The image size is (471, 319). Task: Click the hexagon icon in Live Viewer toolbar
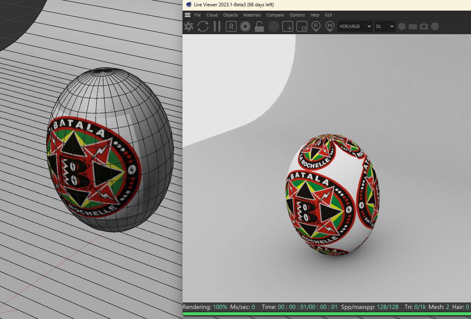pyautogui.click(x=402, y=26)
